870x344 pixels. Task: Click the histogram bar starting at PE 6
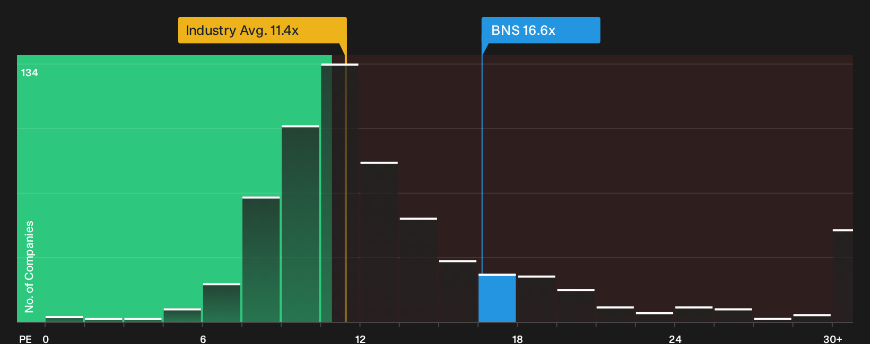(222, 303)
